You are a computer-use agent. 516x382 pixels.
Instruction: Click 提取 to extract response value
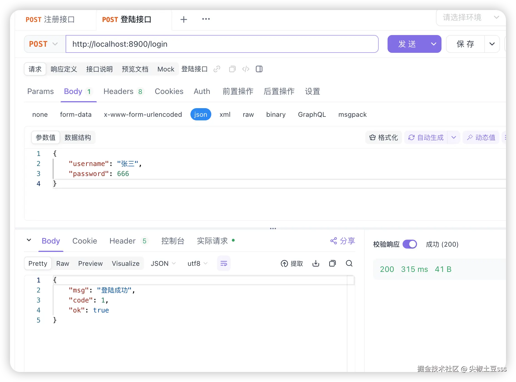[x=292, y=264]
